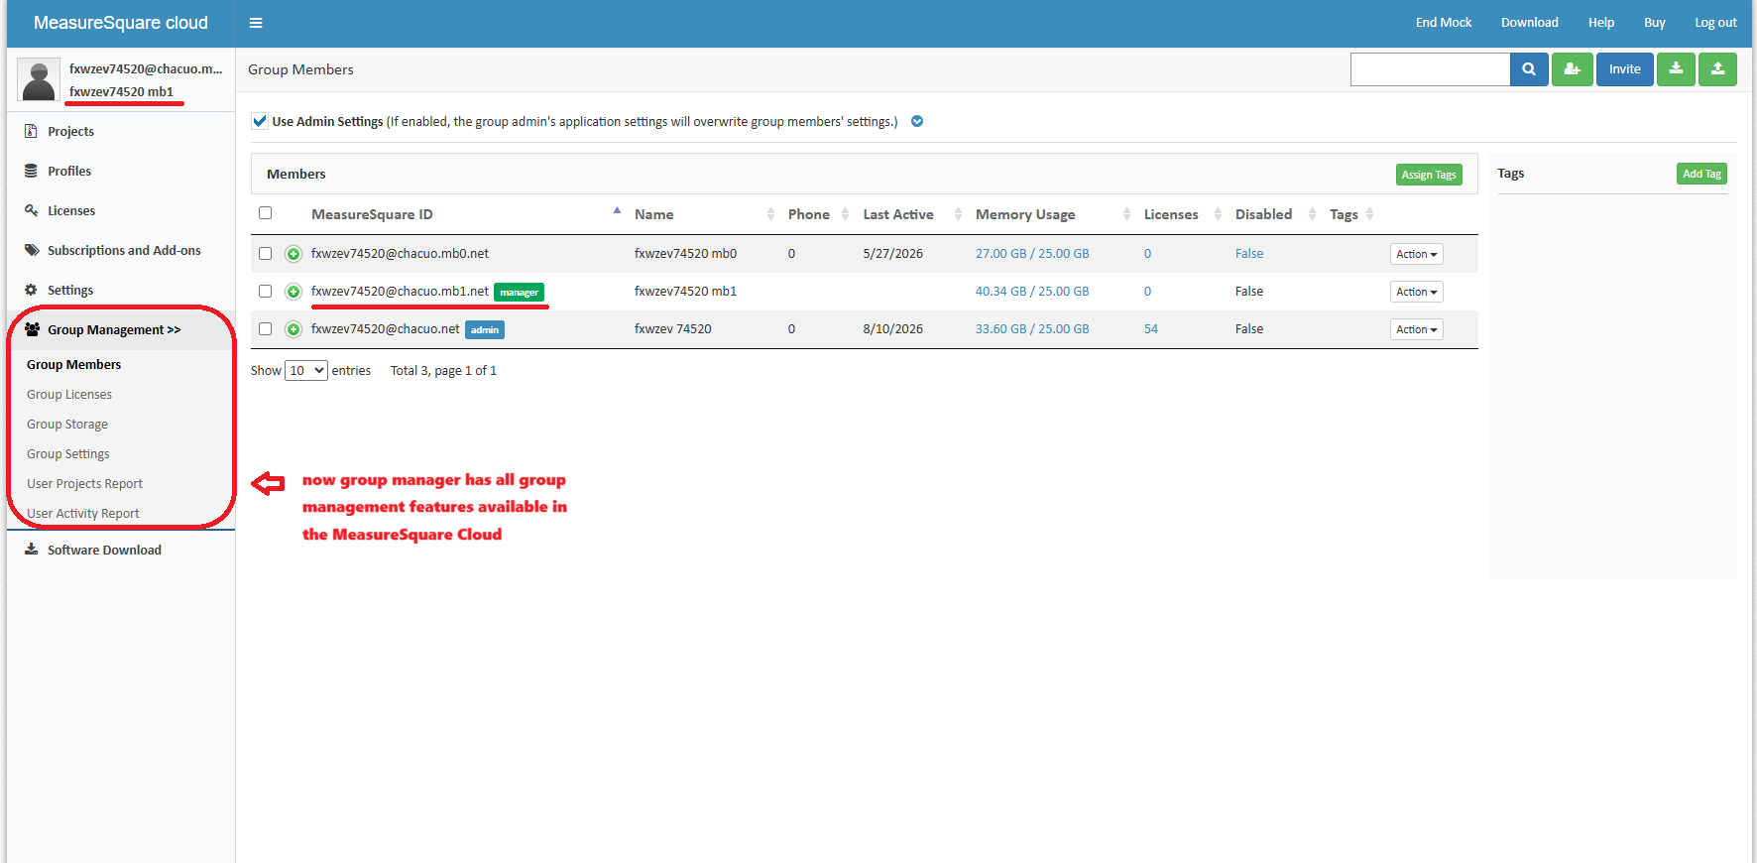Click the Group Management people icon
The image size is (1757, 863).
click(32, 329)
